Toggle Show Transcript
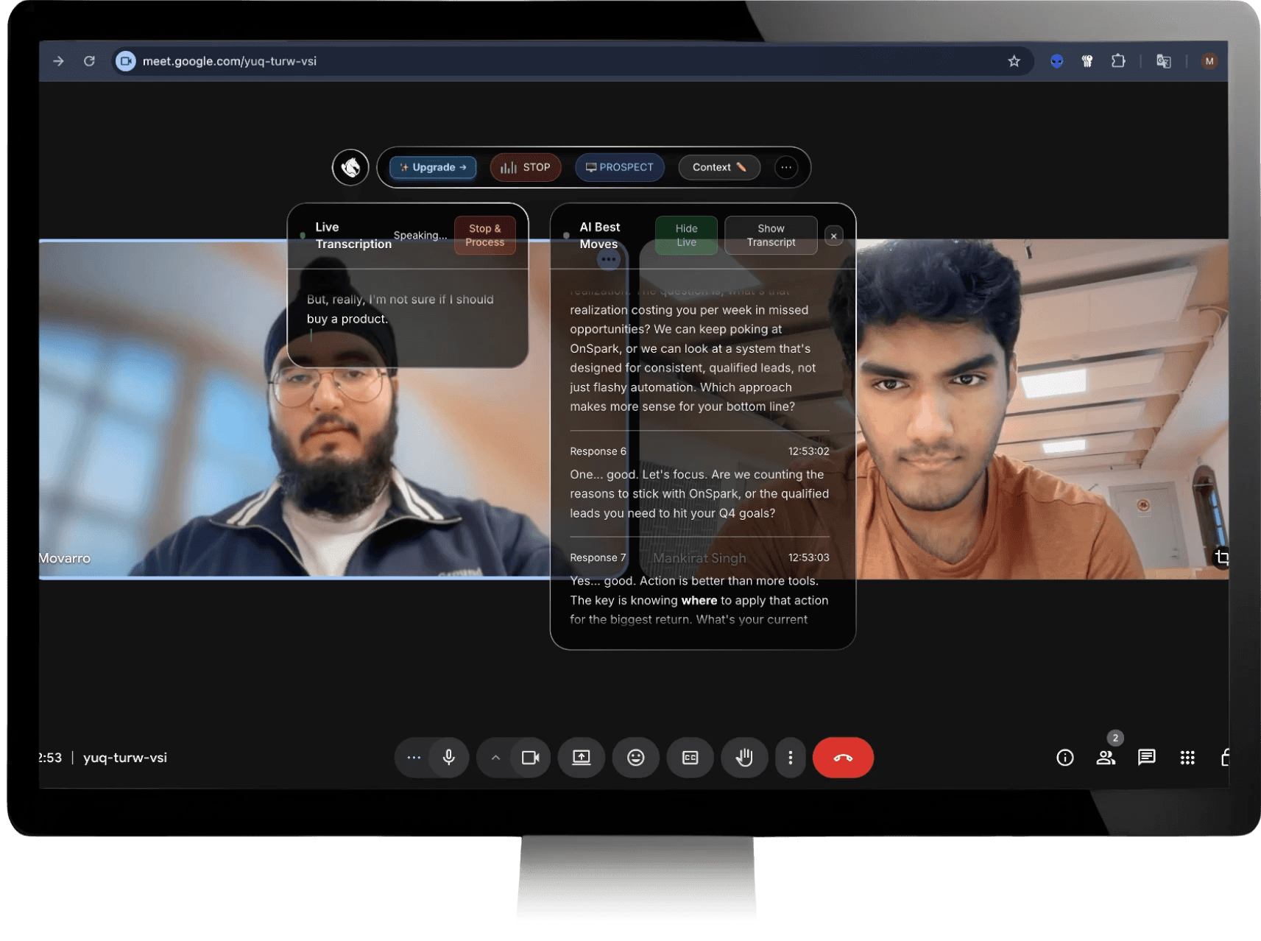Screen dimensions: 1261x941 point(771,236)
